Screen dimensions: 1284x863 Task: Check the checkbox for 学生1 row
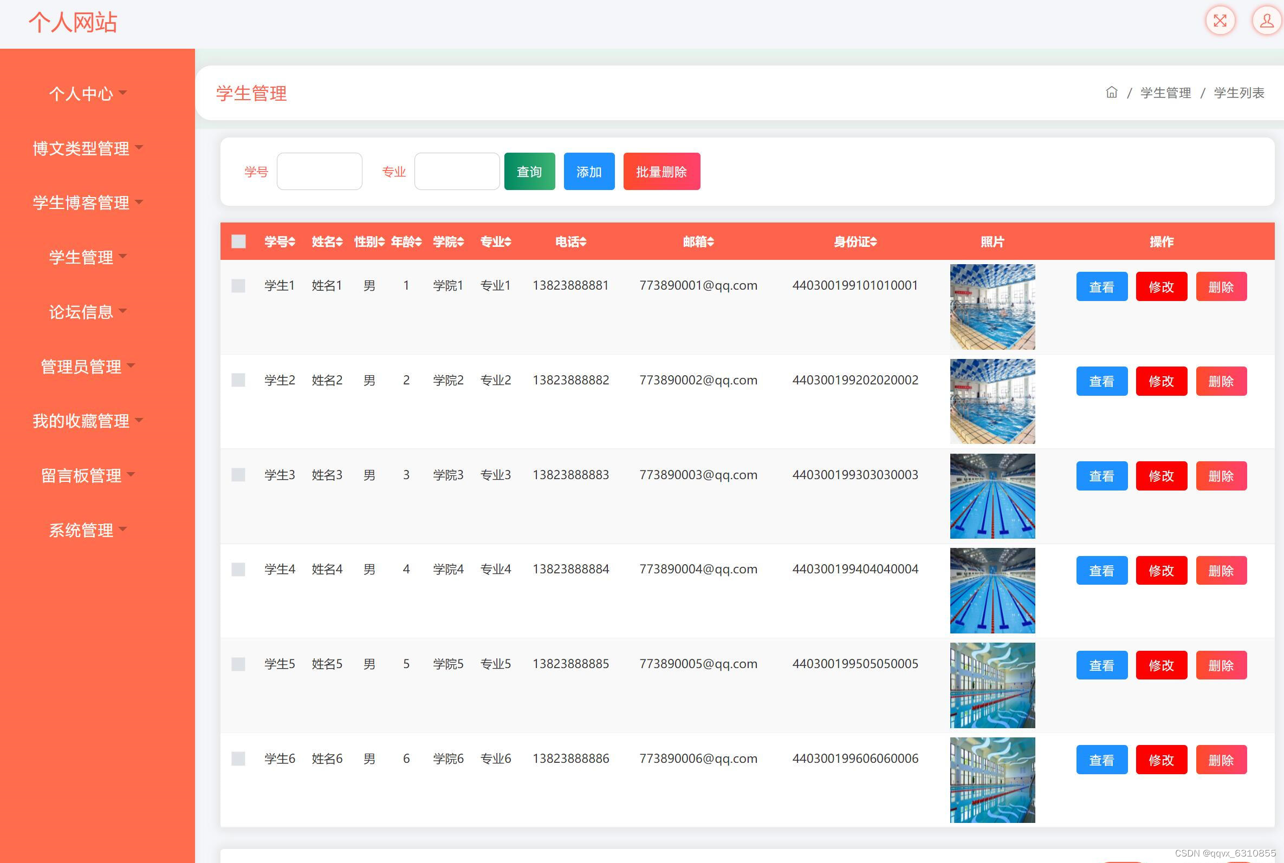point(238,286)
